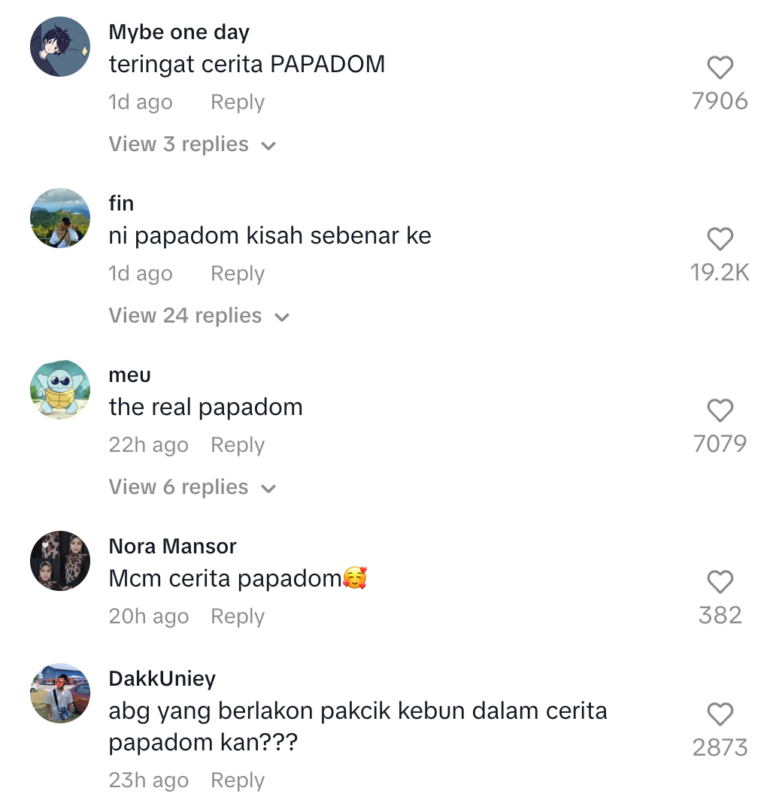
Task: Reply to Nora Mansor's comment
Action: [x=238, y=616]
